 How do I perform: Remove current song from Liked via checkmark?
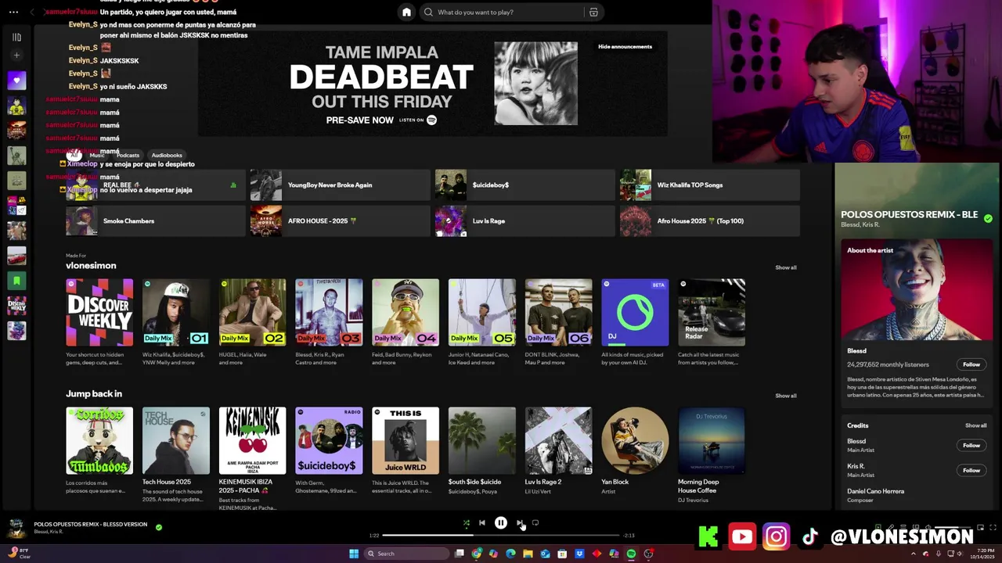pyautogui.click(x=159, y=527)
